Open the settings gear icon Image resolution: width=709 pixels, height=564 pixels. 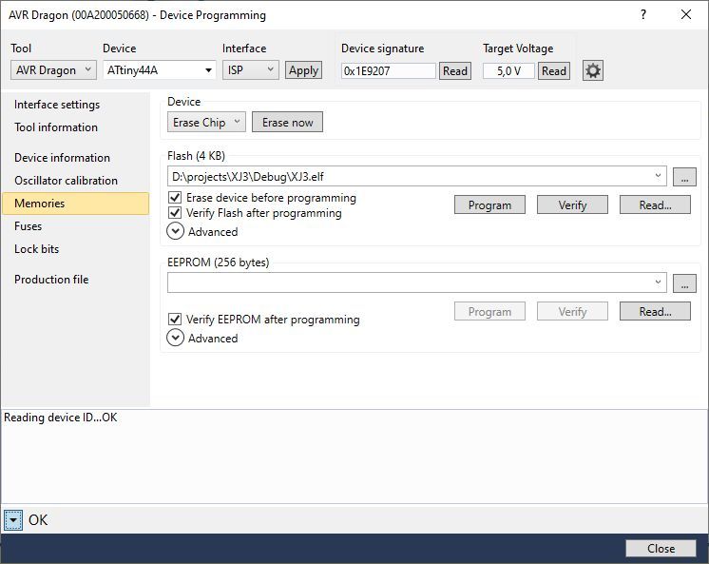click(x=593, y=70)
